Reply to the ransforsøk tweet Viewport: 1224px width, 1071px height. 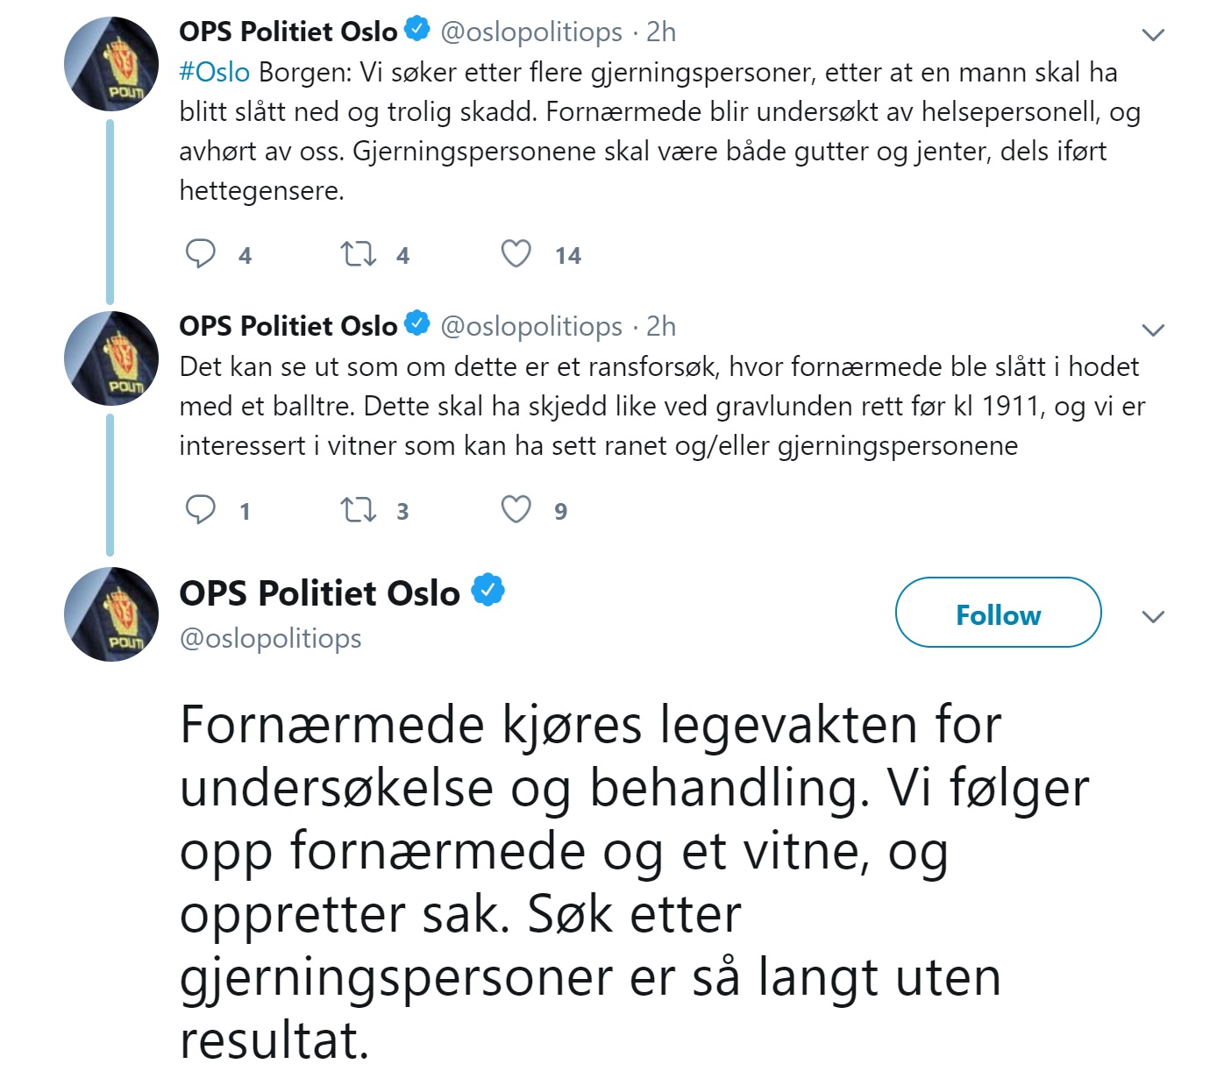[201, 510]
